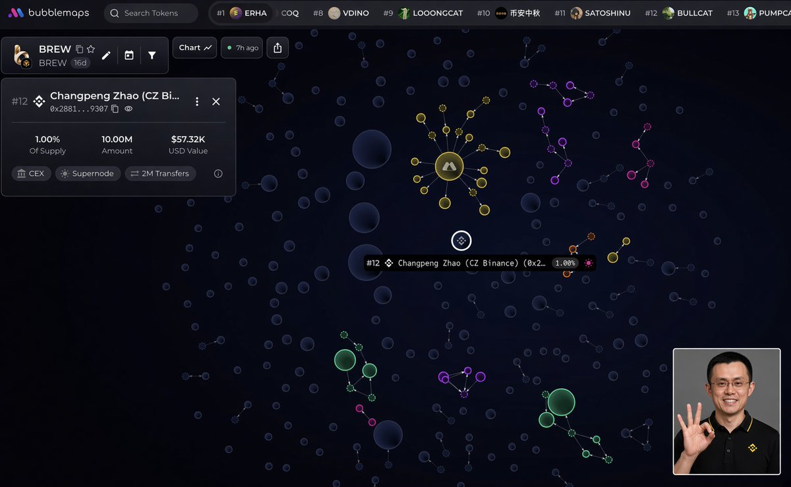791x487 pixels.
Task: Copy wallet address 0x2881...9307
Action: pyautogui.click(x=115, y=109)
